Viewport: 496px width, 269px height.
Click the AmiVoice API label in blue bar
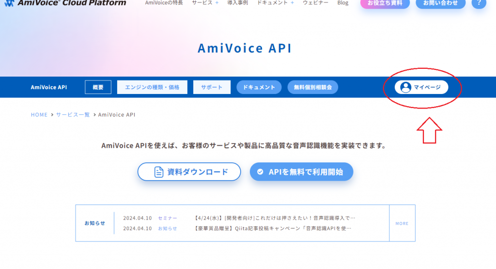click(x=49, y=87)
